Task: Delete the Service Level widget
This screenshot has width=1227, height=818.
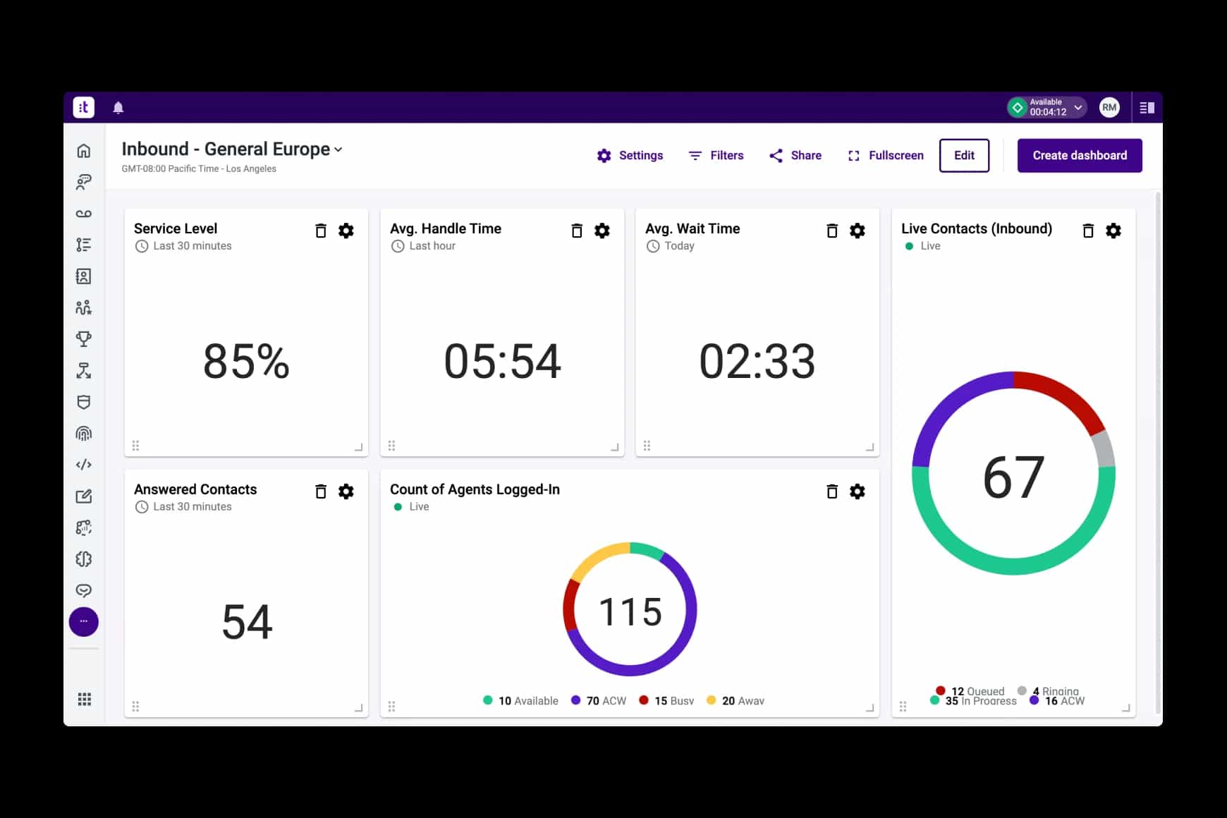Action: pos(321,231)
